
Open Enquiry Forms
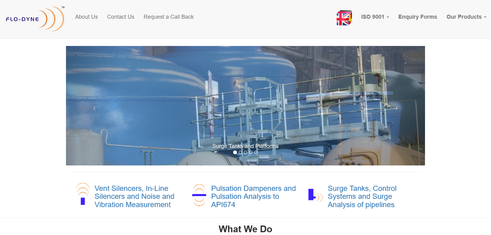coord(417,17)
